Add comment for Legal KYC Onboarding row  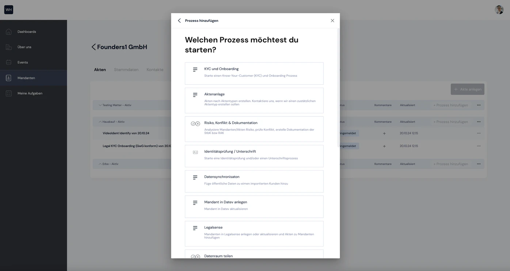click(384, 146)
